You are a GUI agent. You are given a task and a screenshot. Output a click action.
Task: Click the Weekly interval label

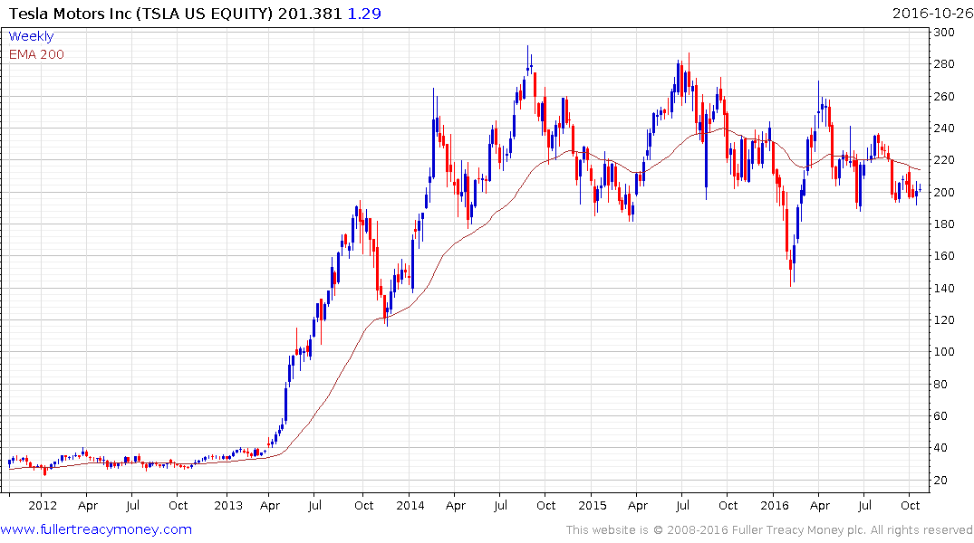(31, 36)
